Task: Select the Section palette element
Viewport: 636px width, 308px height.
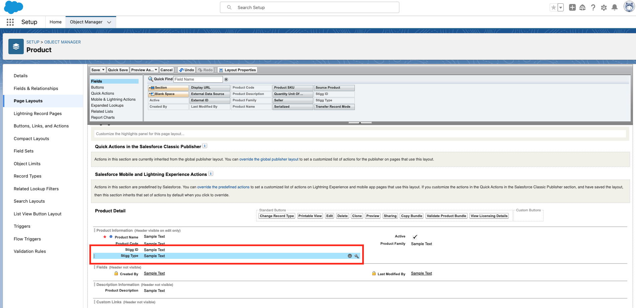Action: (168, 88)
